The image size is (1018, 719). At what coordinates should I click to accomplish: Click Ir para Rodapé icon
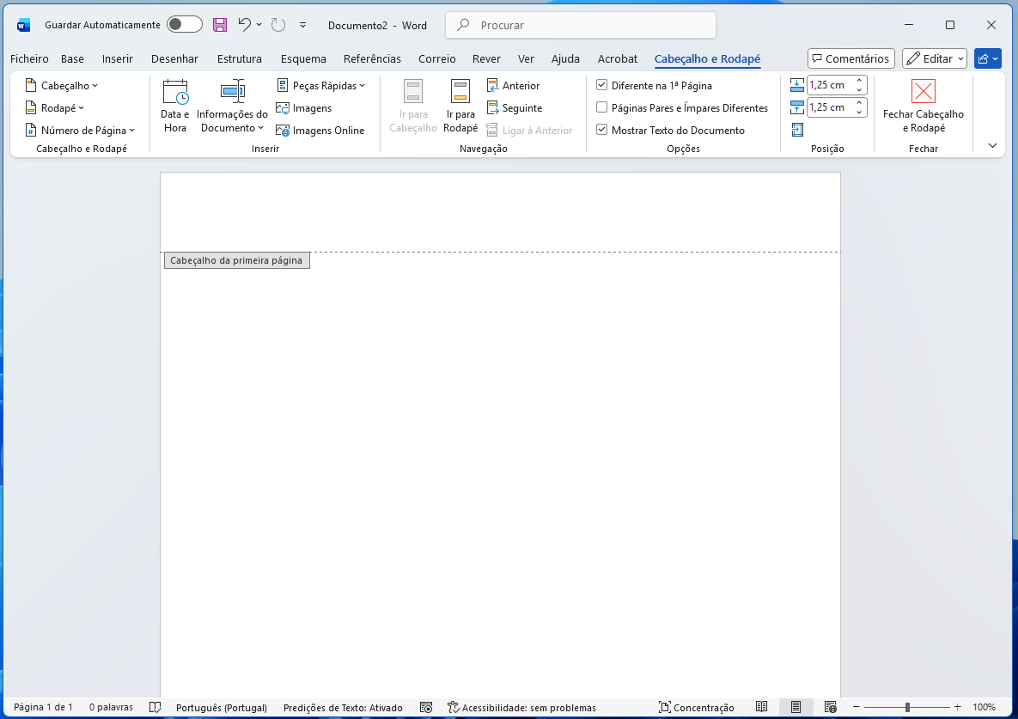tap(460, 93)
